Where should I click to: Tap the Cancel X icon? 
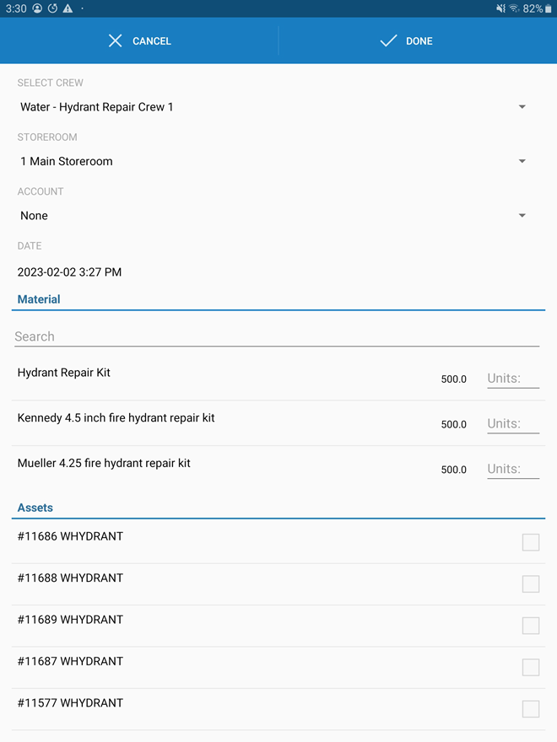pos(116,40)
